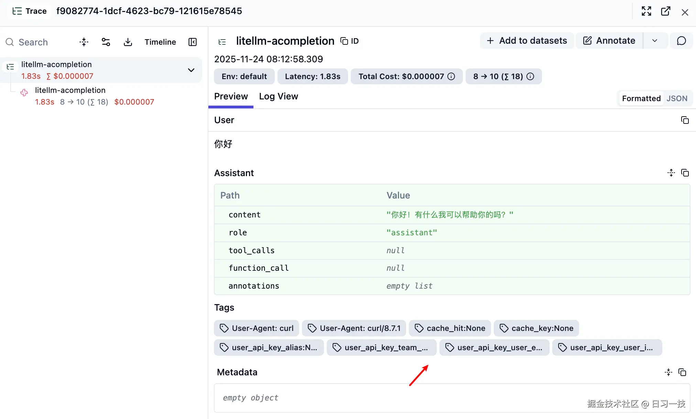This screenshot has height=419, width=696.
Task: Click the download trace icon
Action: click(128, 42)
